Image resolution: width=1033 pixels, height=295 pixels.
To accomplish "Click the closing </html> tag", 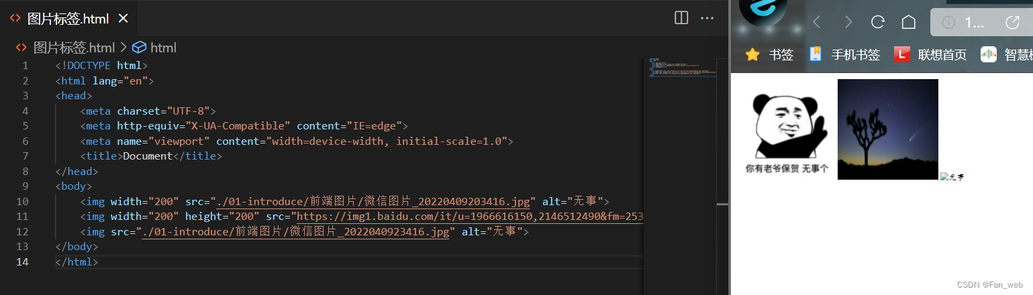I will pos(77,262).
